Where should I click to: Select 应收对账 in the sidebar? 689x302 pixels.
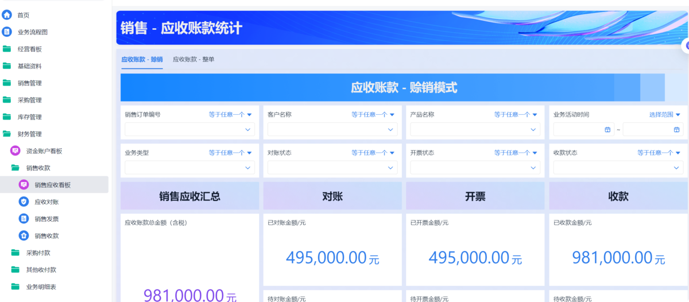click(x=47, y=202)
